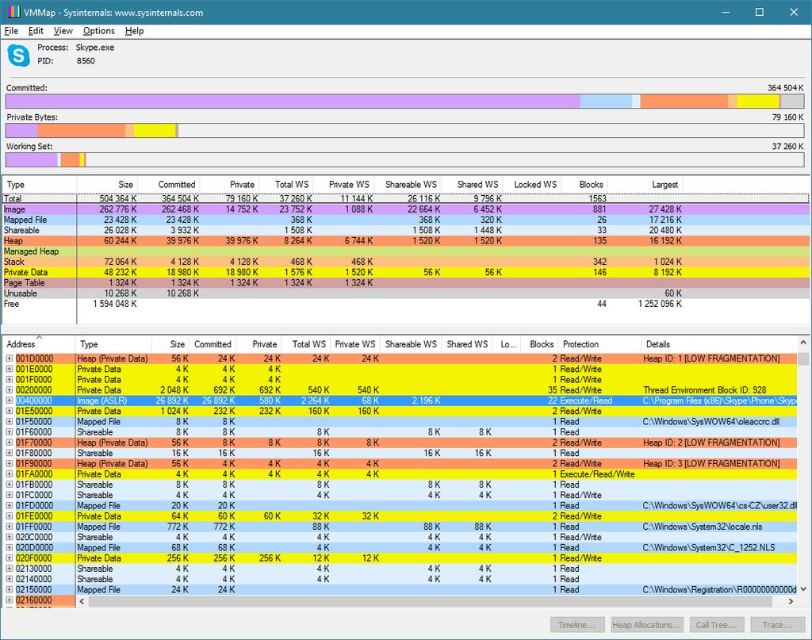Click the VMMap title bar icon
This screenshot has height=640, width=812.
pyautogui.click(x=13, y=12)
